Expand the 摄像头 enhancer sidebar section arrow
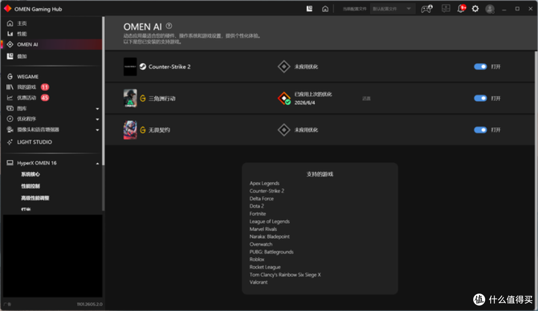 pyautogui.click(x=98, y=130)
